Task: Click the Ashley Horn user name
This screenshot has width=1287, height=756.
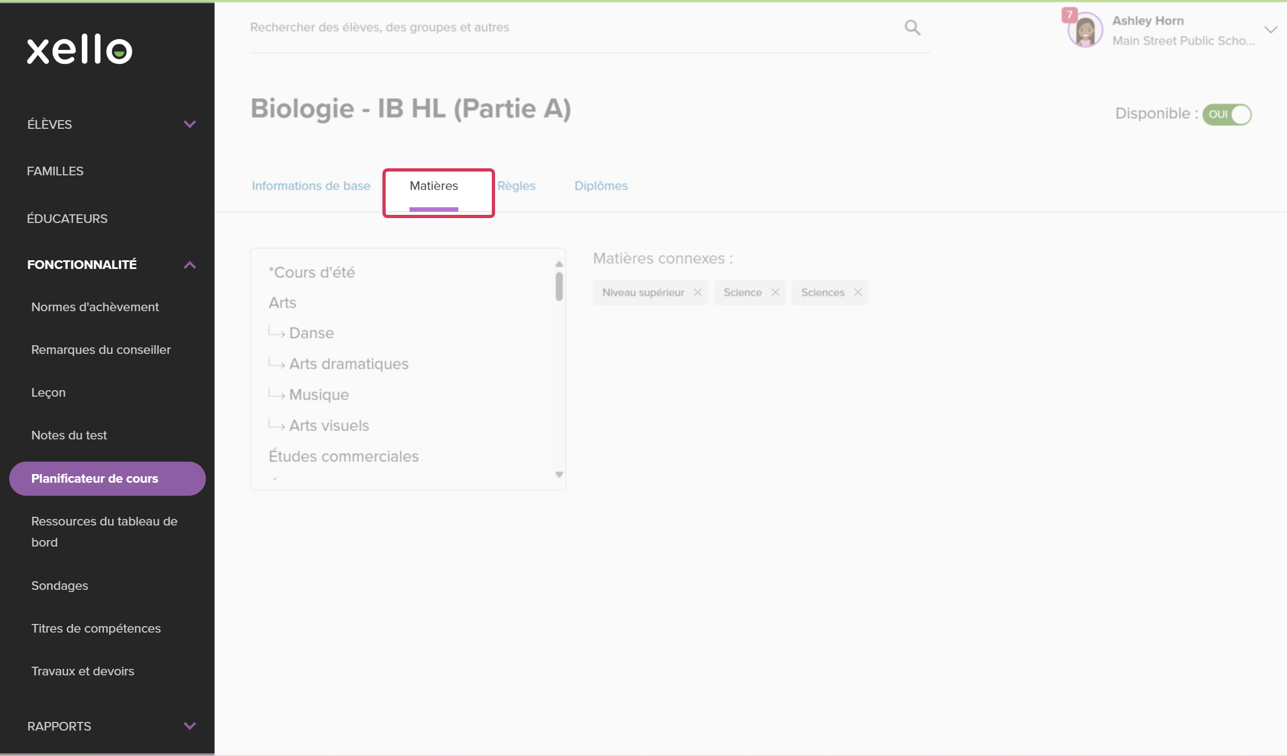Action: (x=1148, y=21)
